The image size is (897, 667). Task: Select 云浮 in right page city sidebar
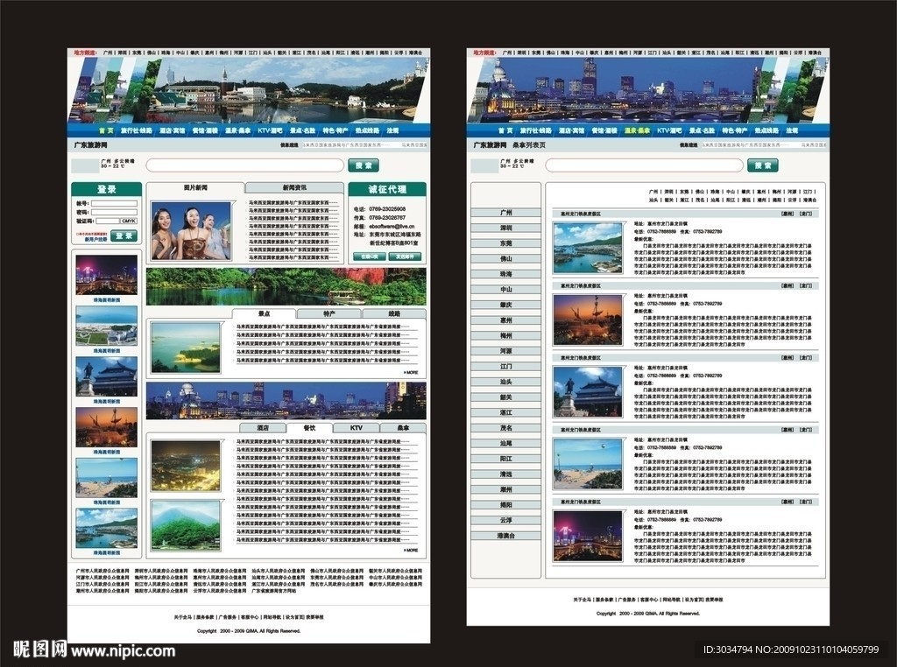coord(505,521)
